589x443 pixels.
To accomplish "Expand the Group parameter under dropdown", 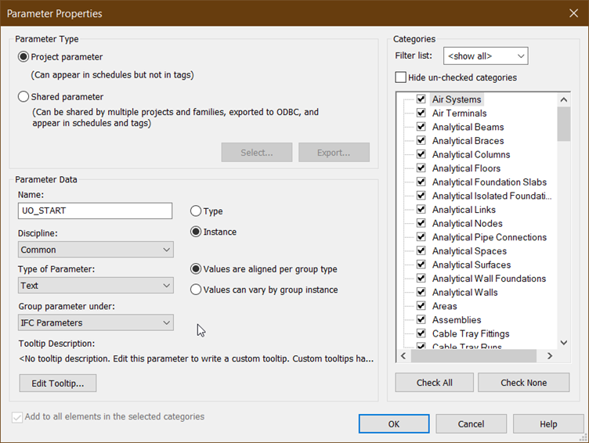I will point(96,322).
